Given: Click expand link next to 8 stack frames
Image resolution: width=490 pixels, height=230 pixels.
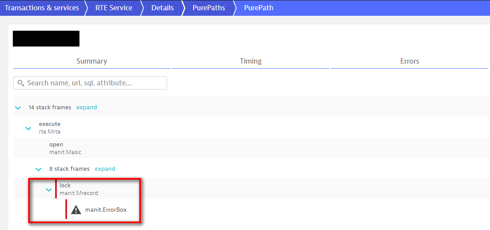Looking at the screenshot, I should point(105,169).
